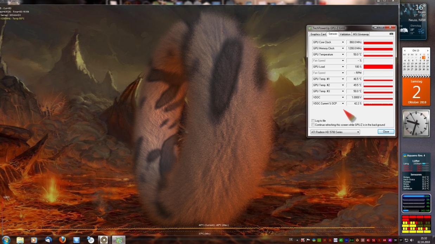This screenshot has height=244, width=435.
Task: Select the Sensors tab in GPU-Z
Action: (333, 34)
